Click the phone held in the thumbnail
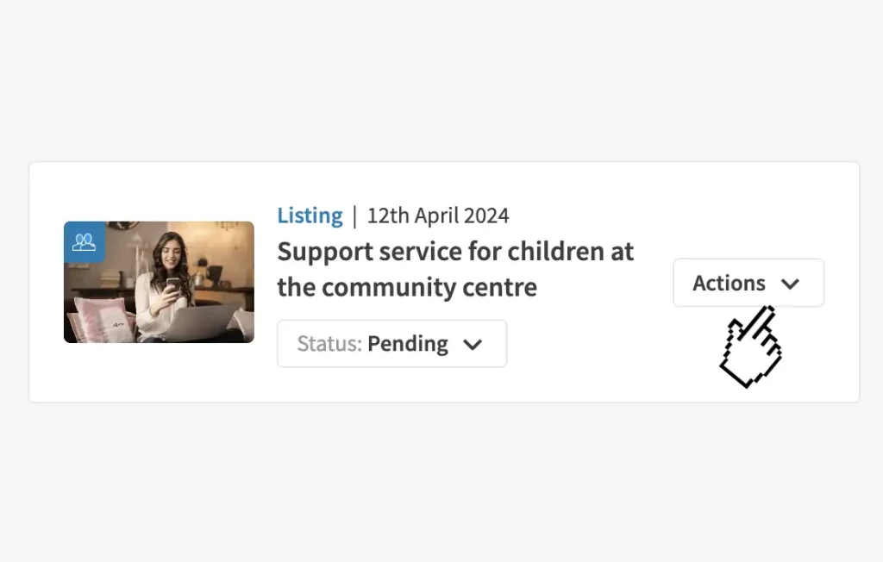This screenshot has height=562, width=883. click(172, 284)
